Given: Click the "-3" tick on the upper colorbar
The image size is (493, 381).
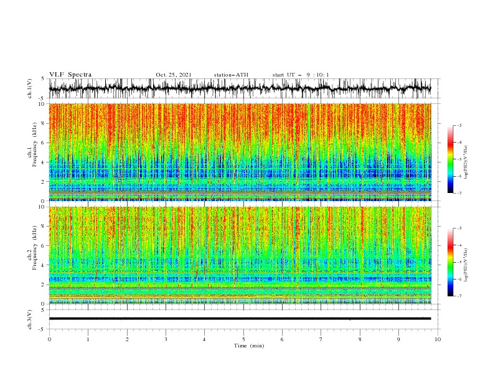Looking at the screenshot, I should point(459,125).
